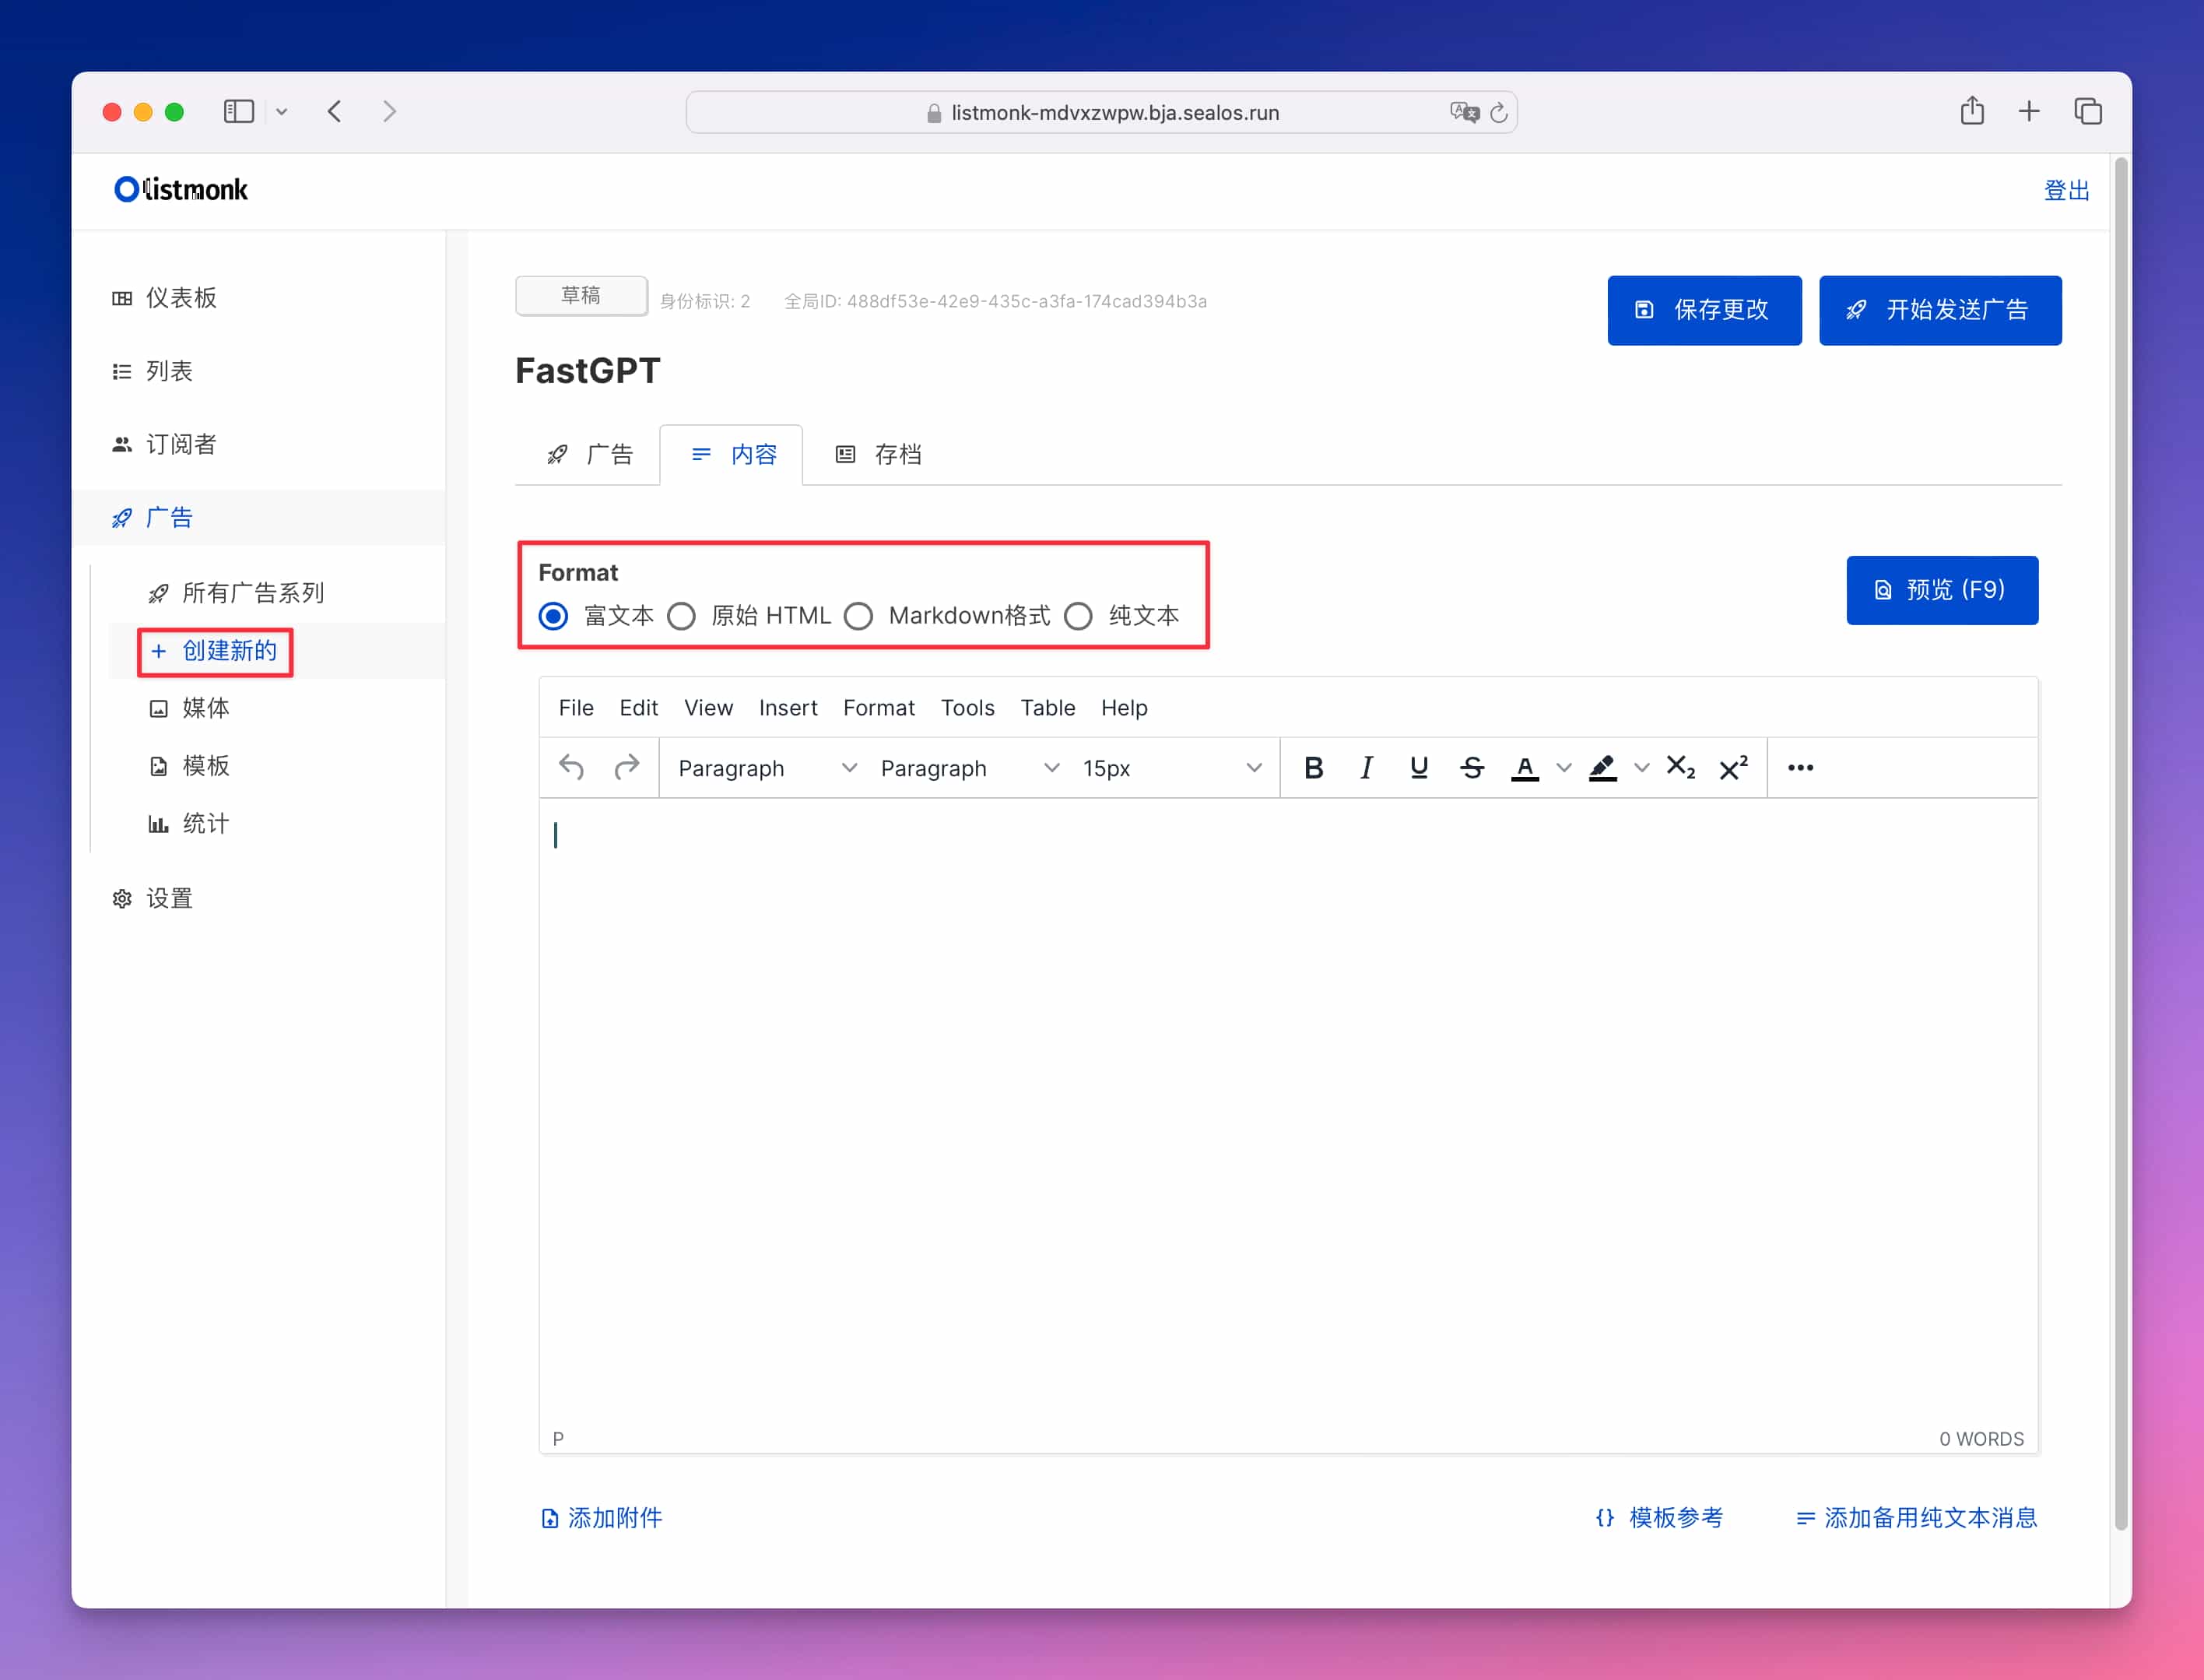Click the 保存更改 button
Viewport: 2204px width, 1680px height.
pyautogui.click(x=1704, y=310)
